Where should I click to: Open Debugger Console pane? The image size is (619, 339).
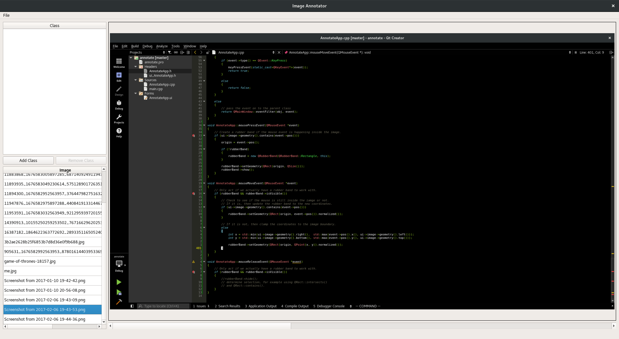tap(329, 306)
